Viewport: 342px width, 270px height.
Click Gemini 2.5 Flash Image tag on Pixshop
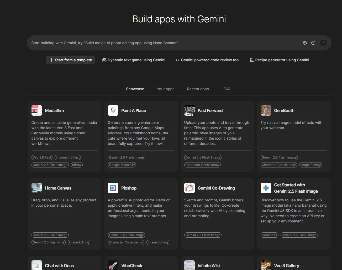tap(127, 235)
